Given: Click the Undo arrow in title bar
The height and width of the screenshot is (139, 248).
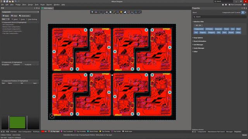Looking at the screenshot, I should point(15,2).
